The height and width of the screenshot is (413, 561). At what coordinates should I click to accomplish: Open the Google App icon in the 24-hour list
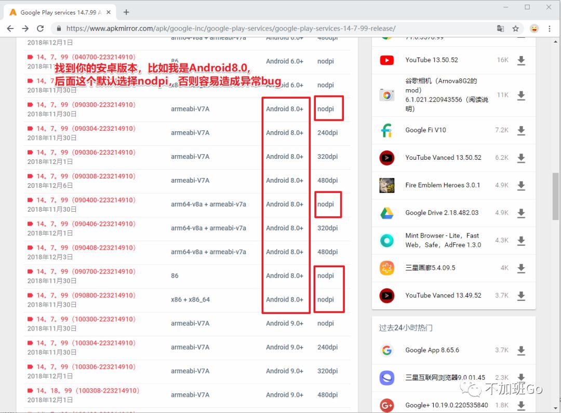click(x=387, y=350)
